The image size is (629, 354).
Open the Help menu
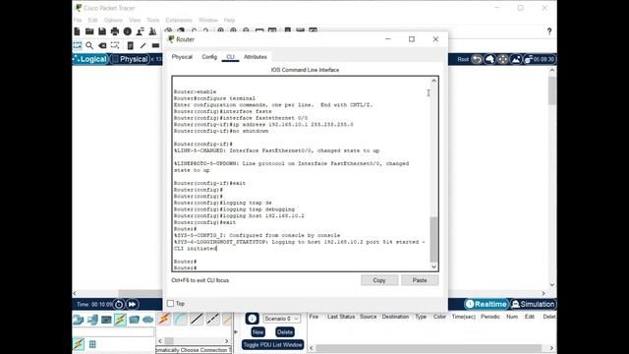pos(229,20)
